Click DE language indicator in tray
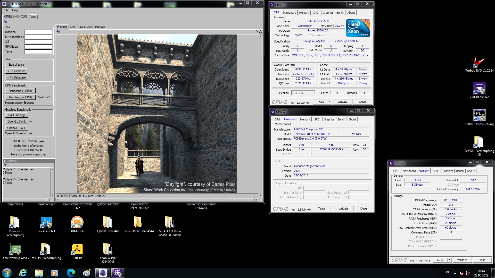The image size is (495, 278). tap(448, 272)
